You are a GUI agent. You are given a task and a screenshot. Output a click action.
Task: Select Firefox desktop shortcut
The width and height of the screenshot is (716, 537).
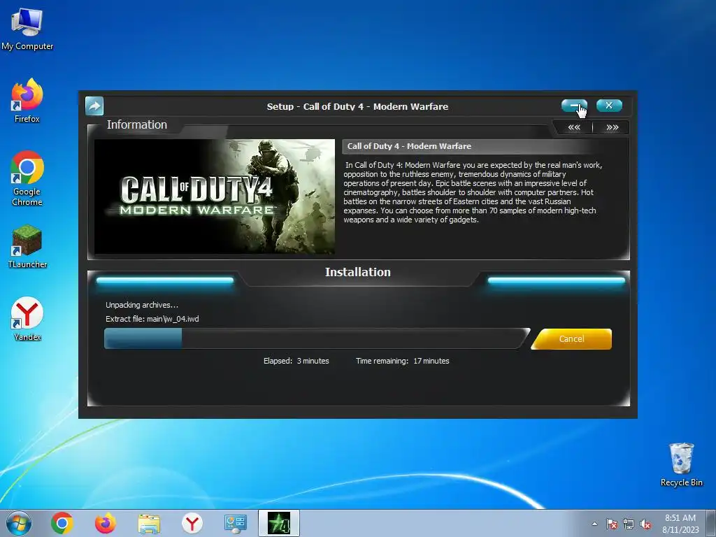coord(27,101)
